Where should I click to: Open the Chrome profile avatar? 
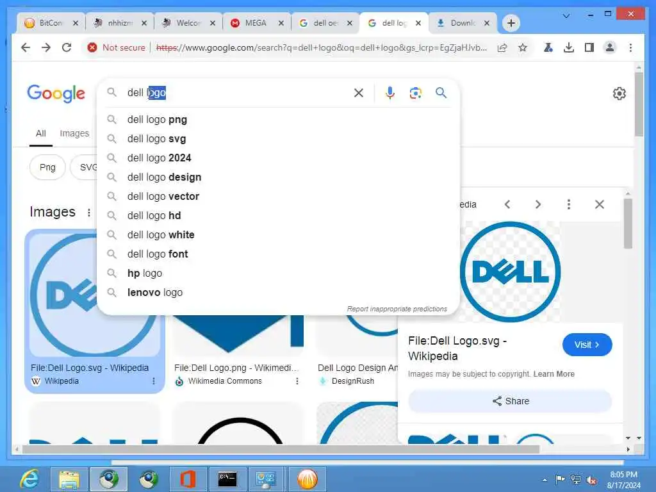pyautogui.click(x=610, y=47)
